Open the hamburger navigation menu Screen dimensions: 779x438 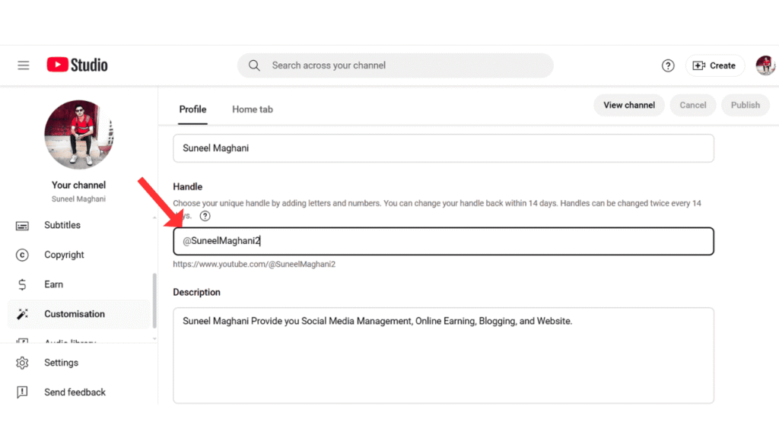coord(24,65)
